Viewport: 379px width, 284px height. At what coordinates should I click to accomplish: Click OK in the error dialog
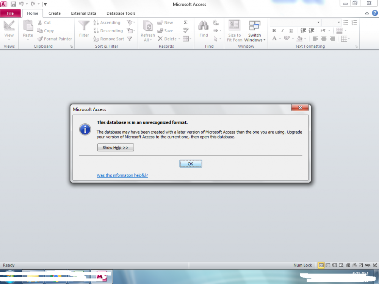click(191, 164)
